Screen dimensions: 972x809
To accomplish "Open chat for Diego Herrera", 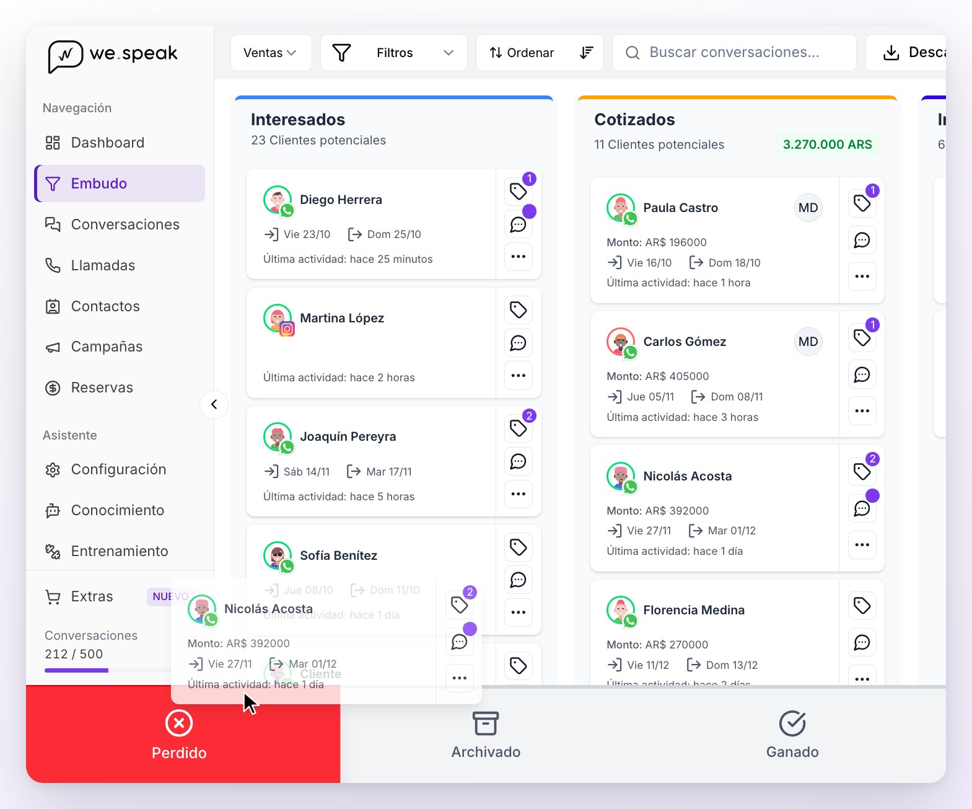I will [x=519, y=224].
